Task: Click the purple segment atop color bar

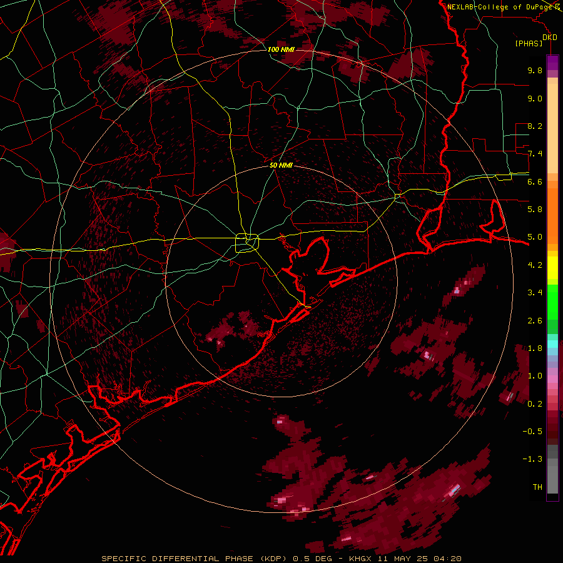Action: click(552, 63)
